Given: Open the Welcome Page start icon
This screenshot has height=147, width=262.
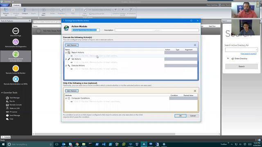Looking at the screenshot, I should click(x=16, y=31).
